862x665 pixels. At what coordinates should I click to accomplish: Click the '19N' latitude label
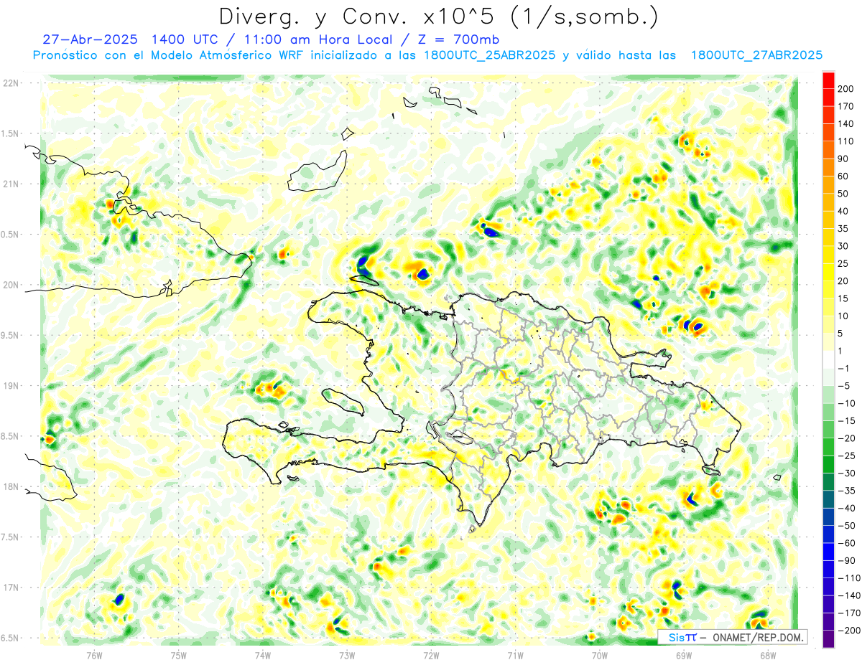pos(11,385)
